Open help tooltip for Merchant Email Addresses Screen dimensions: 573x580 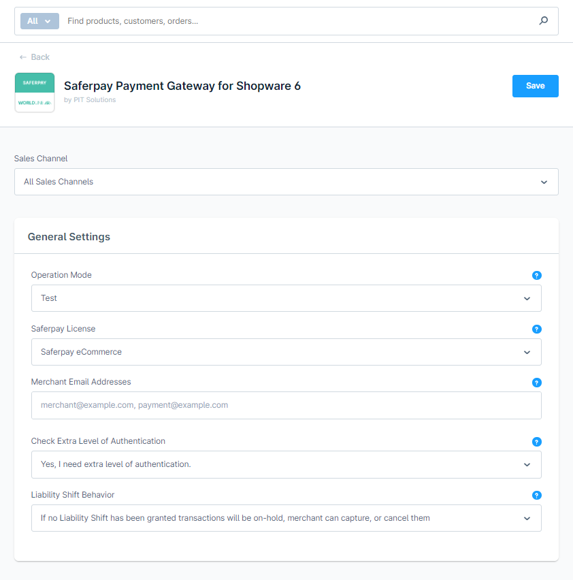coord(536,383)
